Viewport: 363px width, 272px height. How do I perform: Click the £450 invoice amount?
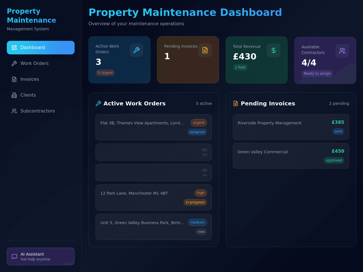(338, 151)
